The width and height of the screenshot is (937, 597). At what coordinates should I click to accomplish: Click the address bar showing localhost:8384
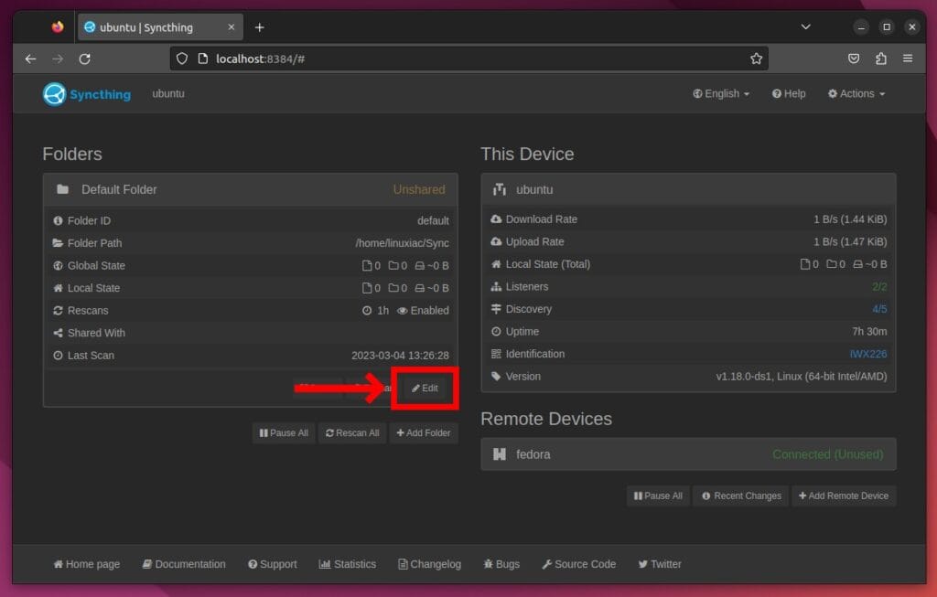tap(469, 59)
